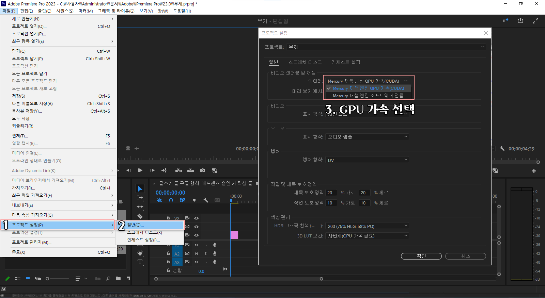The height and width of the screenshot is (298, 545).
Task: Choose Mercury 재생 엔진 소프트웨어 전용 option
Action: (368, 96)
